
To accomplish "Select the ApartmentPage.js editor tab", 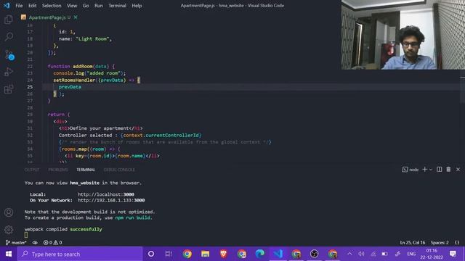I will pos(47,17).
